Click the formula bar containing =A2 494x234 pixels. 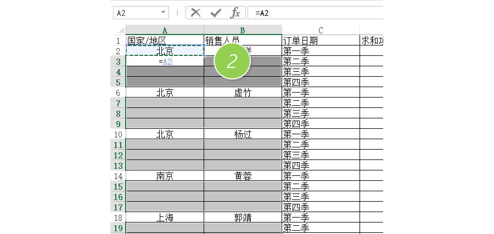point(316,13)
